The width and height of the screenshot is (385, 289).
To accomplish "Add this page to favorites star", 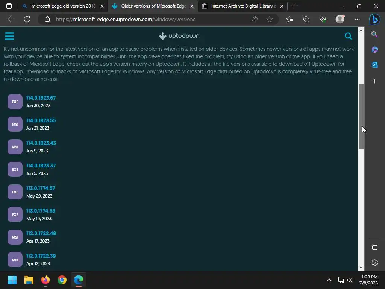I will tap(269, 19).
